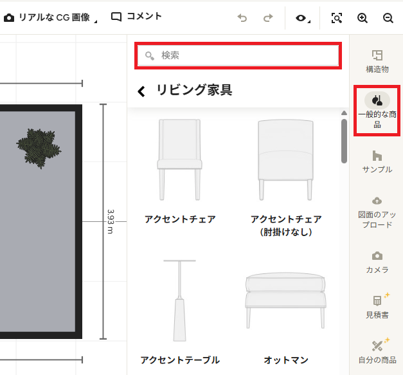Select the オットマン thumbnail
The height and width of the screenshot is (375, 403).
(285, 300)
